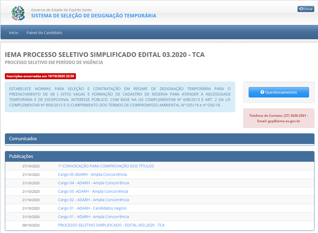Viewport: 318px width, 233px height.
Task: Click the Espírito Santo state coat of arms logo
Action: [18, 13]
